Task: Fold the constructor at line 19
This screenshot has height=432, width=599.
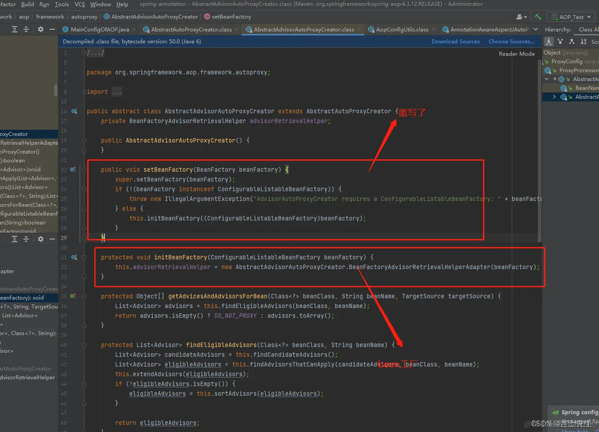Action: (84, 140)
